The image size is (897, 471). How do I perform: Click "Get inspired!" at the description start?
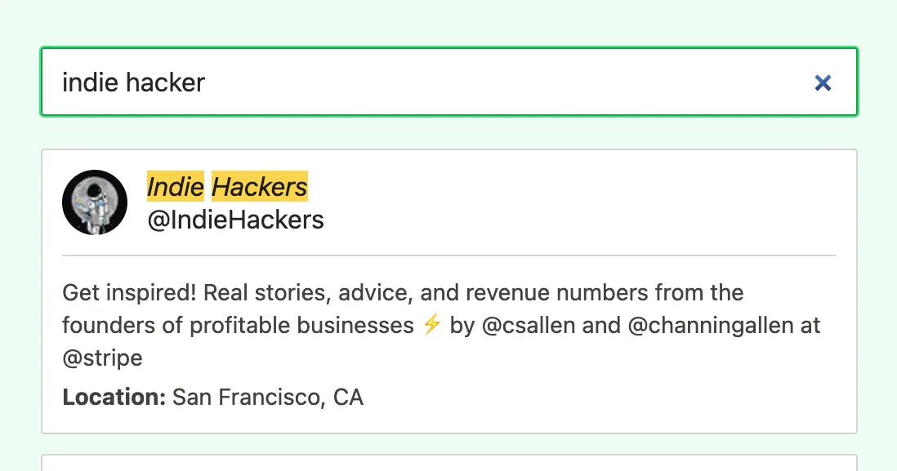click(x=129, y=292)
